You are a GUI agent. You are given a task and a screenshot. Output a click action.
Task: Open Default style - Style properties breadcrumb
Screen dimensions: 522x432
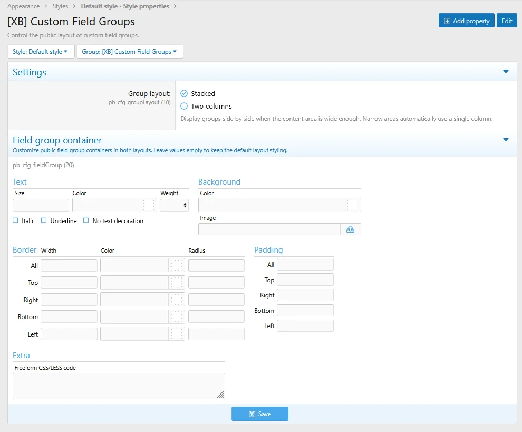click(125, 6)
